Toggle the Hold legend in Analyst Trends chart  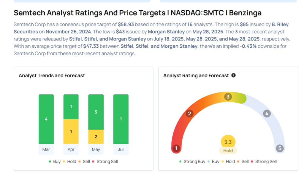point(70,162)
